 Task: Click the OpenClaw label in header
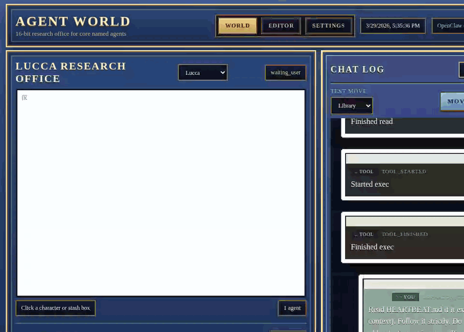coord(449,26)
